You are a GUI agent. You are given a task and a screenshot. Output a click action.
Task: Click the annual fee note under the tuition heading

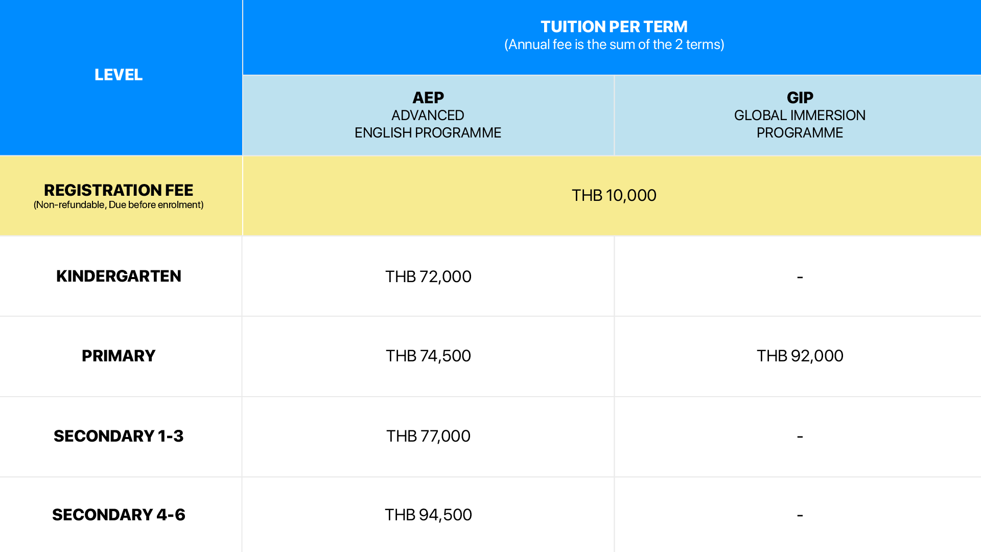(614, 45)
